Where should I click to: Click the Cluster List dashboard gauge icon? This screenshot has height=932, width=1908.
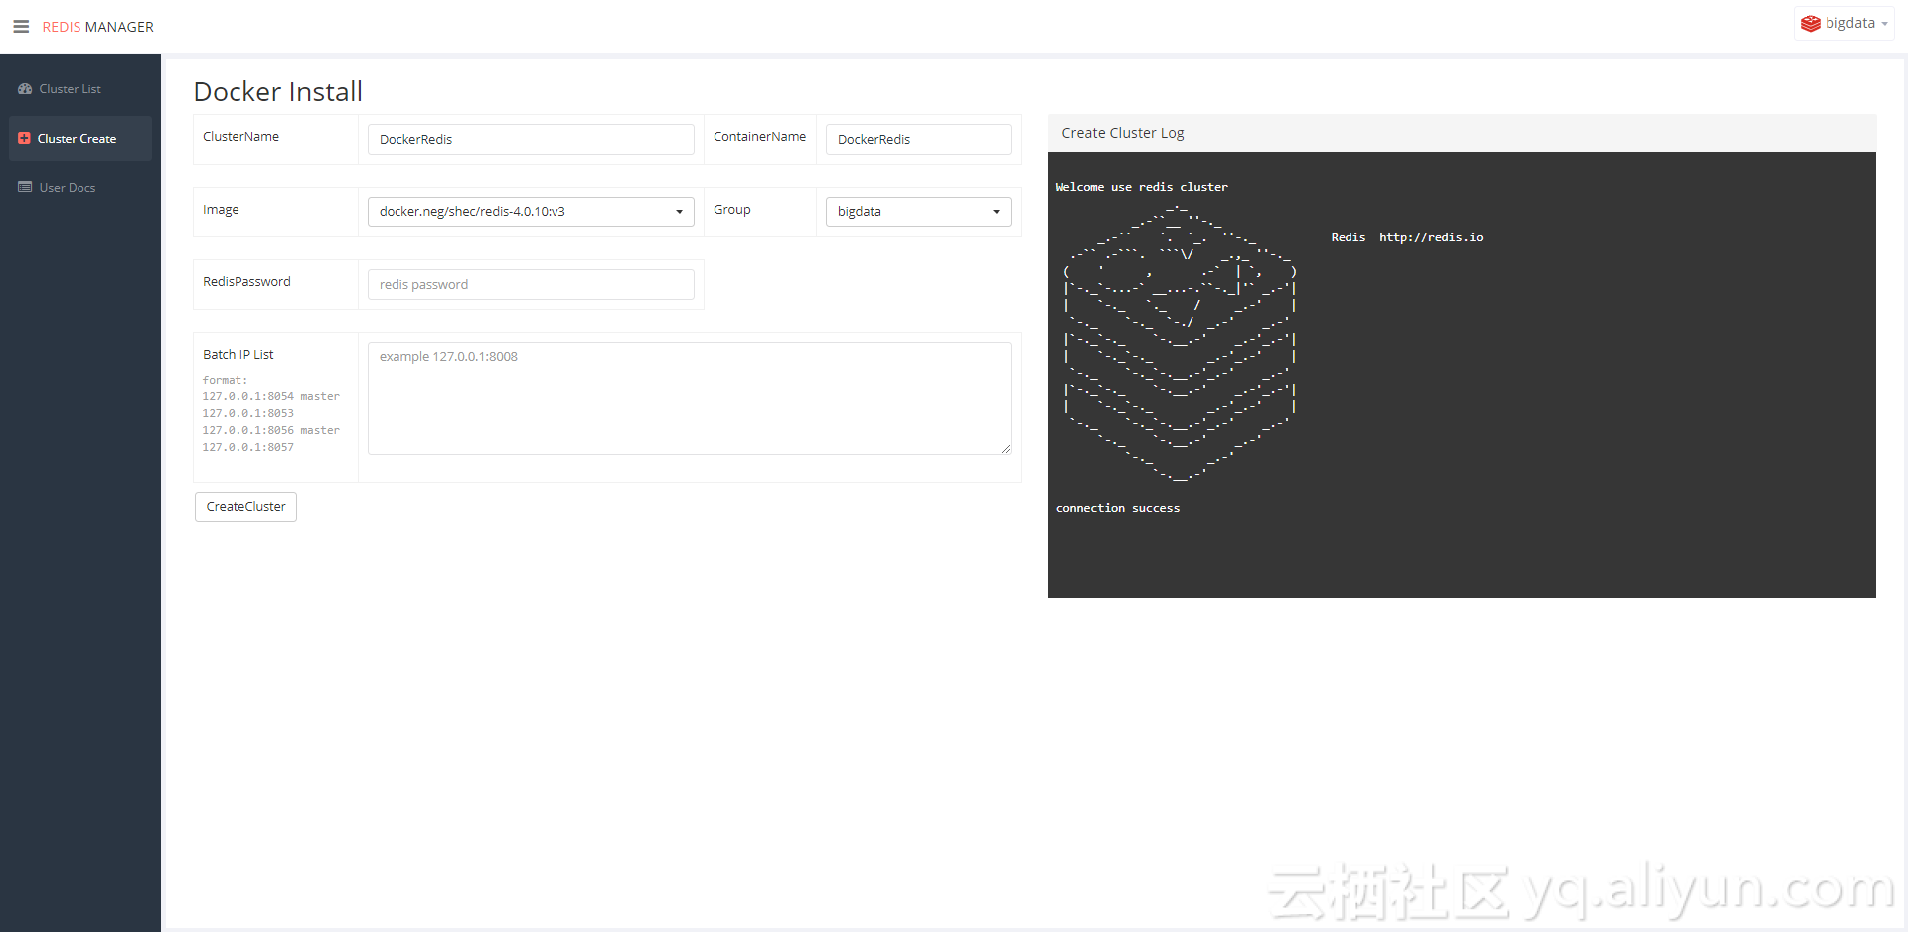click(25, 88)
